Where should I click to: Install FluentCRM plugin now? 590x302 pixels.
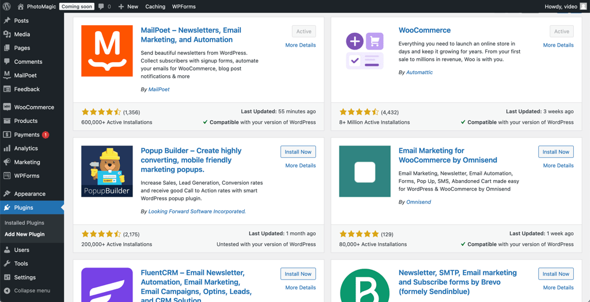click(298, 274)
